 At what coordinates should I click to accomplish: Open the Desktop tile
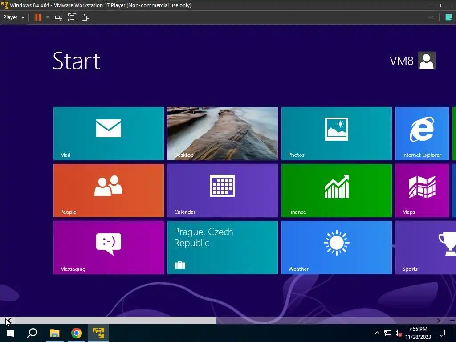[x=223, y=134]
